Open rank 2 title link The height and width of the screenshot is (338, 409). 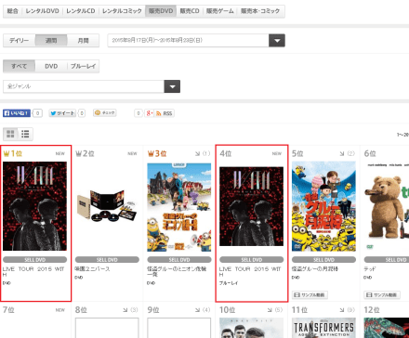pyautogui.click(x=92, y=269)
